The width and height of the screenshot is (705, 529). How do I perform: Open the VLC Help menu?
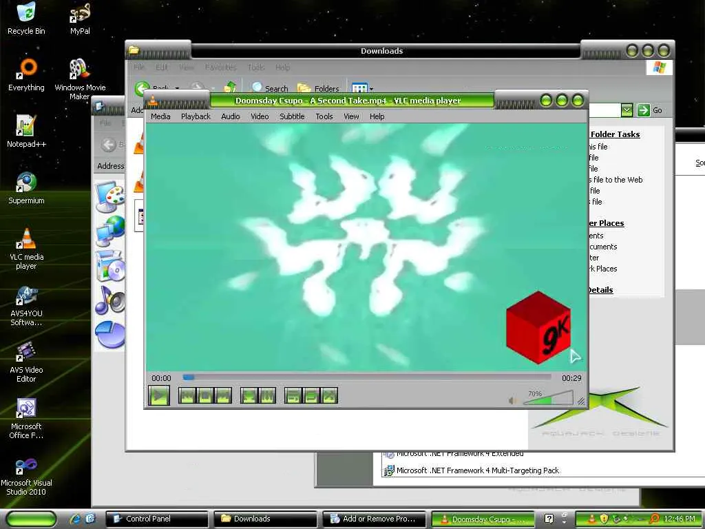point(377,116)
